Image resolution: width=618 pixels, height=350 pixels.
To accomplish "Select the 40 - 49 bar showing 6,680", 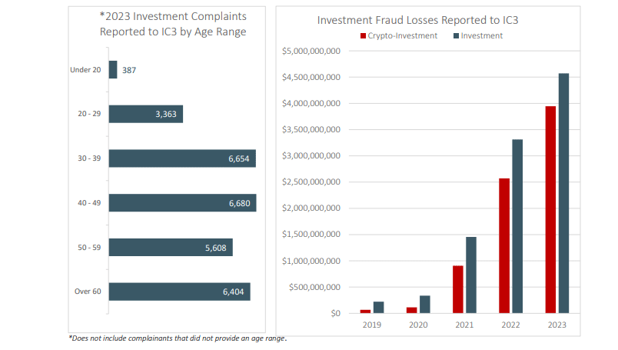I will (x=182, y=203).
